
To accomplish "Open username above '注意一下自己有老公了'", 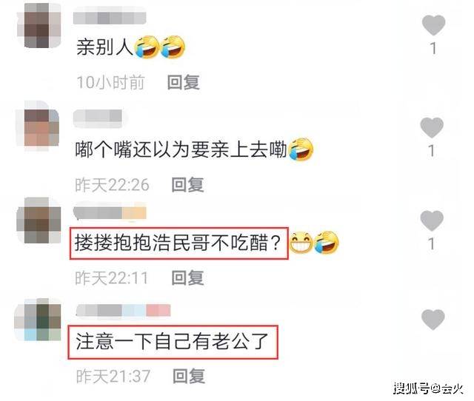I will 124,311.
